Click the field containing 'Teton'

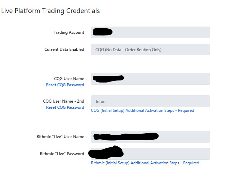point(150,101)
